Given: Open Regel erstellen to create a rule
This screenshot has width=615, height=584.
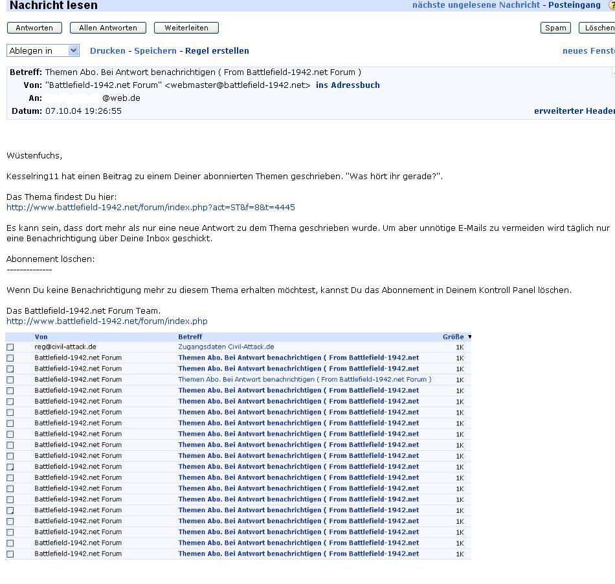Looking at the screenshot, I should [x=217, y=51].
